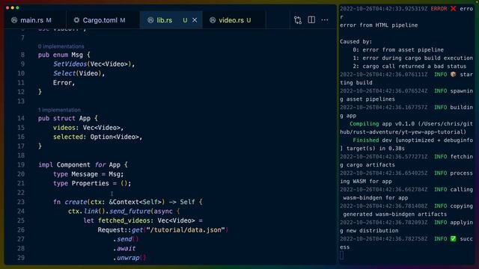Image resolution: width=479 pixels, height=269 pixels.
Task: Open the Cargo.toml tab
Action: (100, 20)
